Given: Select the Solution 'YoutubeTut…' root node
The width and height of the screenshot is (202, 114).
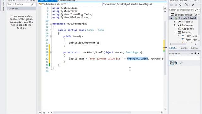Looking at the screenshot, I should pyautogui.click(x=184, y=15).
